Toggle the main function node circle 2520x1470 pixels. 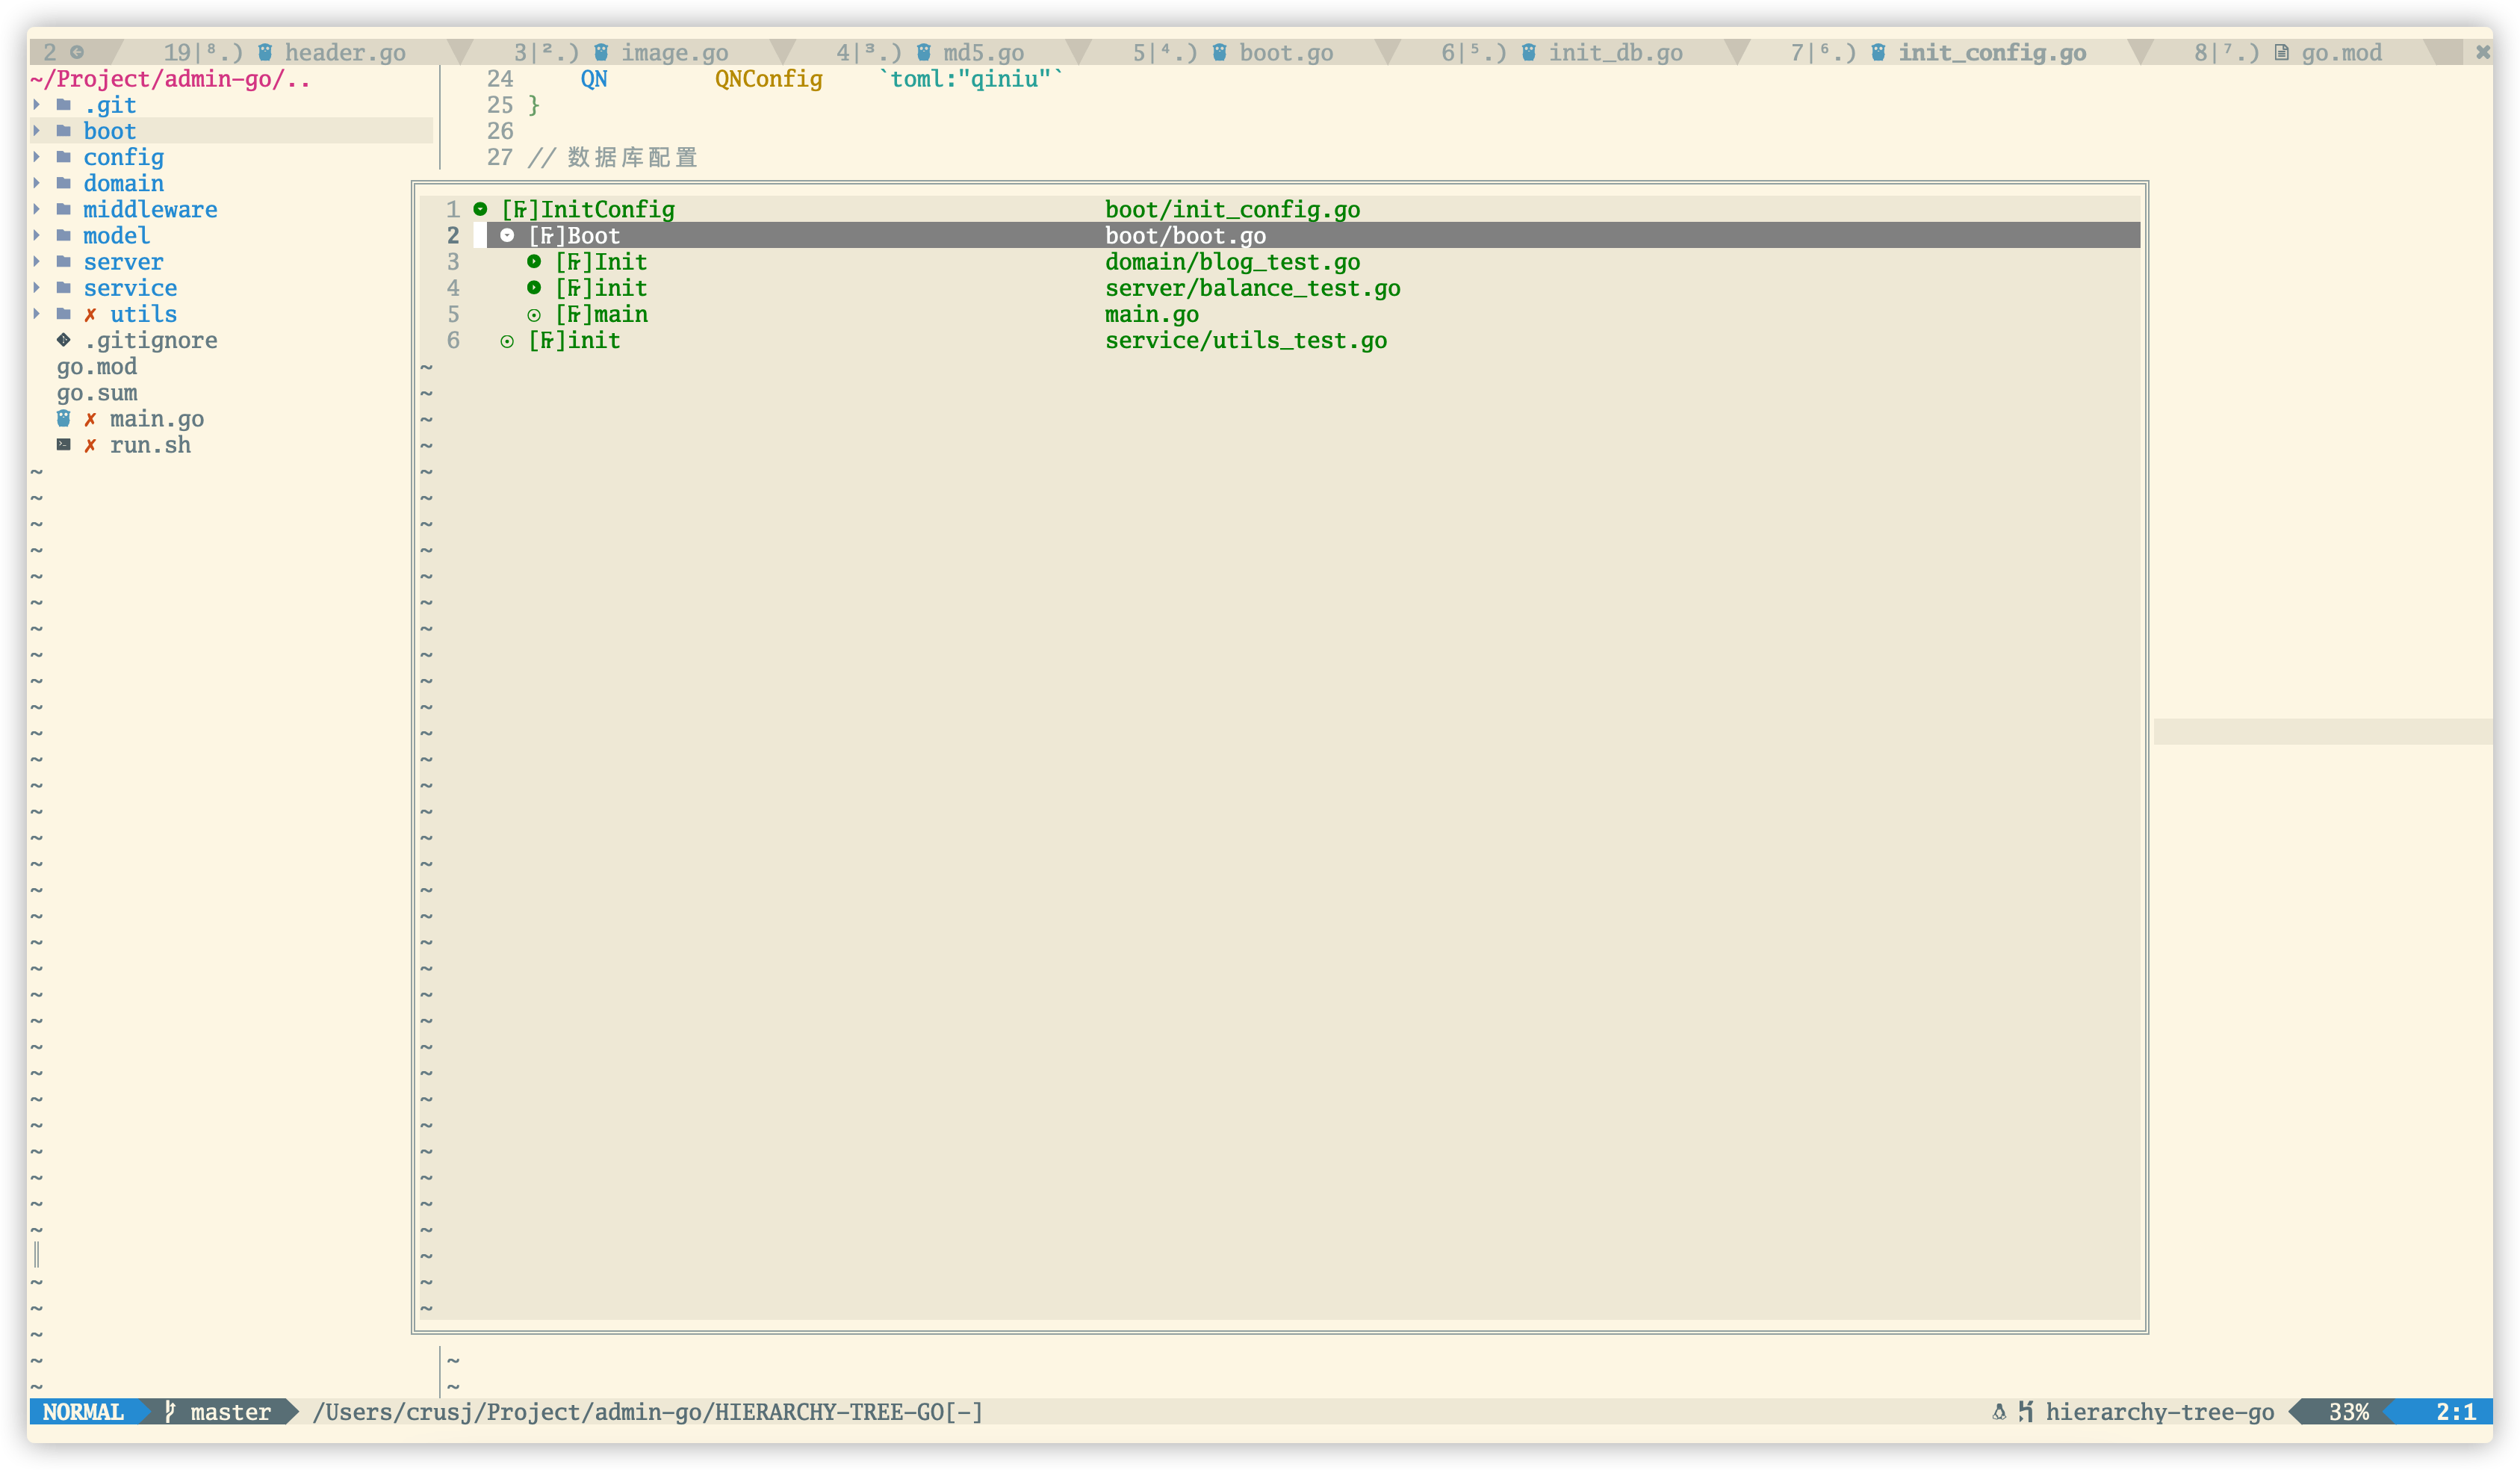point(534,314)
